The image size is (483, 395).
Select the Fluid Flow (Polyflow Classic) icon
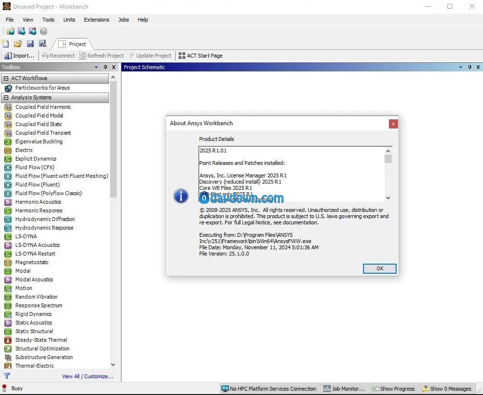click(8, 193)
